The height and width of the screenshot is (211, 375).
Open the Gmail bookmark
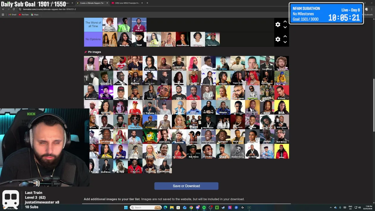[x=12, y=15]
